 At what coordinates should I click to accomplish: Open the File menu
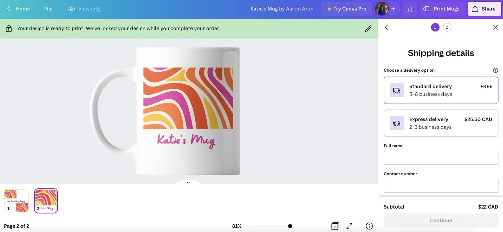pos(48,9)
